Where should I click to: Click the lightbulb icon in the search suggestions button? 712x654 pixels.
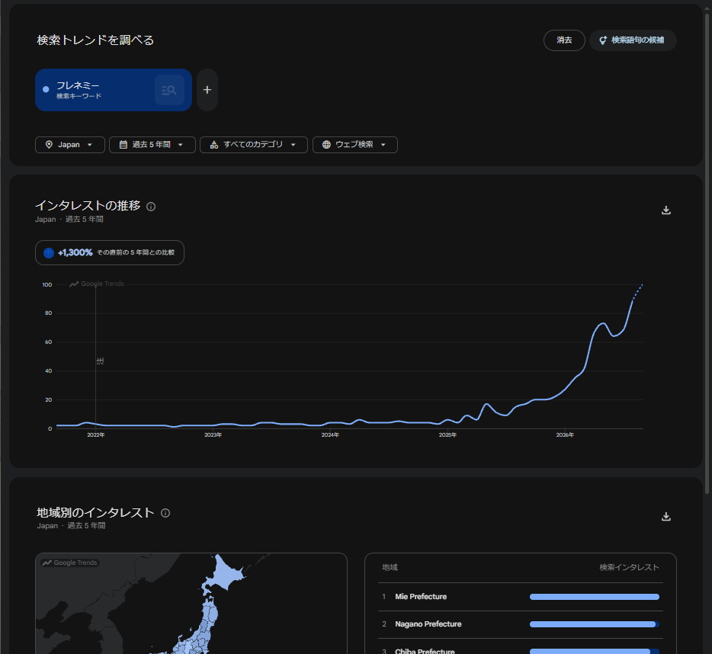pos(602,40)
